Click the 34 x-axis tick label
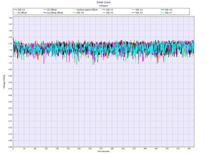The image size is (207, 155). pyautogui.click(x=24, y=149)
